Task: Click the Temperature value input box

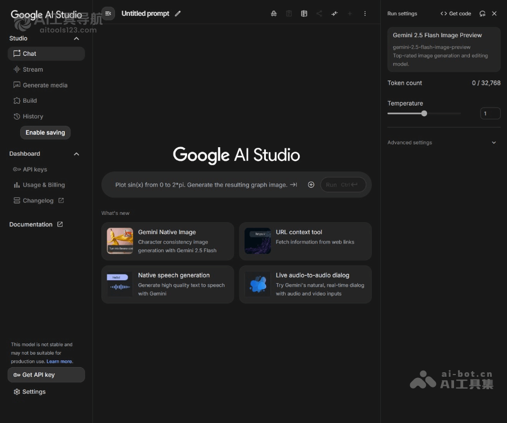Action: click(490, 113)
